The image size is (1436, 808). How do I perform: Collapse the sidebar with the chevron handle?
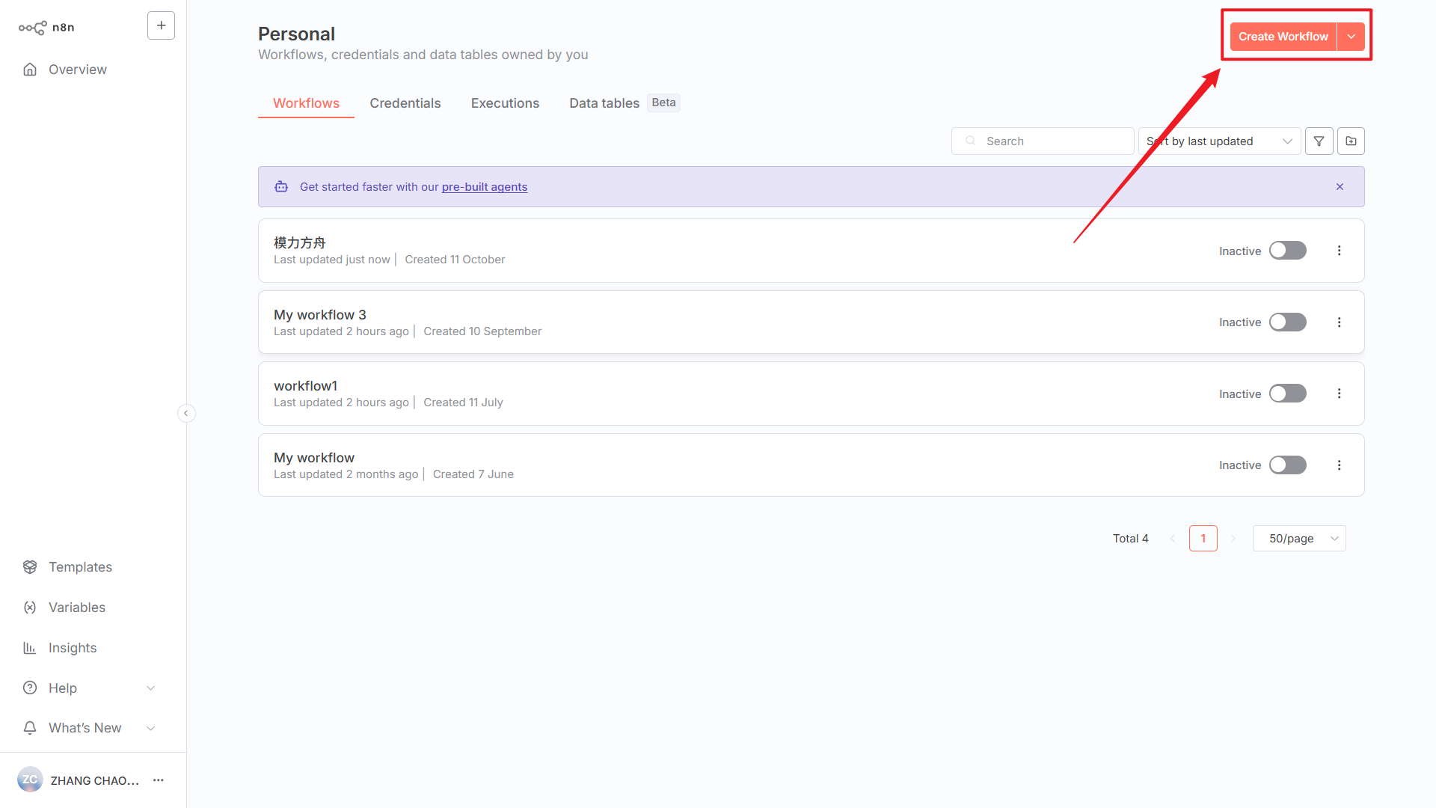tap(186, 412)
